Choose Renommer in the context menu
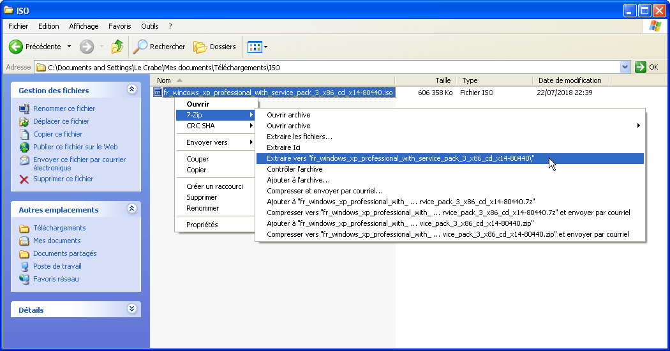This screenshot has height=351, width=670. pyautogui.click(x=215, y=208)
